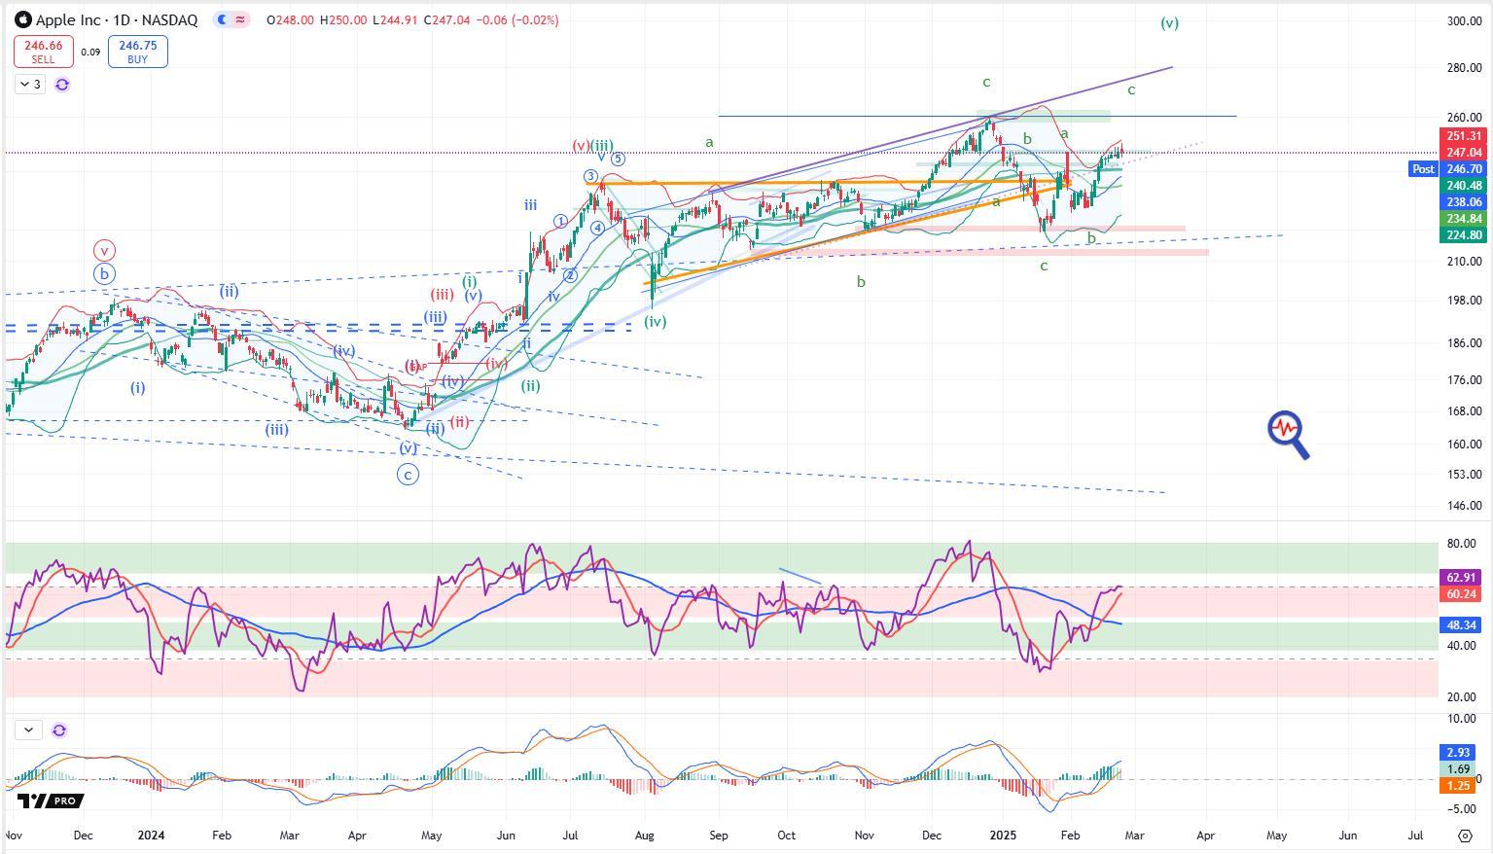1493x854 pixels.
Task: Click the purple 62.91 RSI value label
Action: 1462,578
